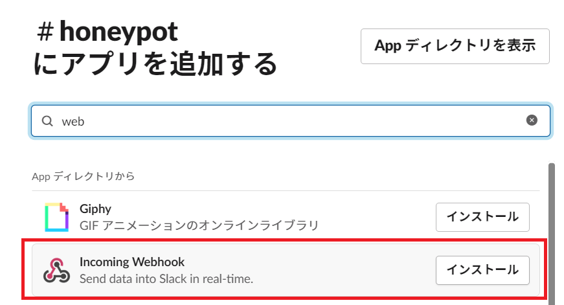Select the Giphy app name text
The width and height of the screenshot is (564, 305).
(95, 209)
